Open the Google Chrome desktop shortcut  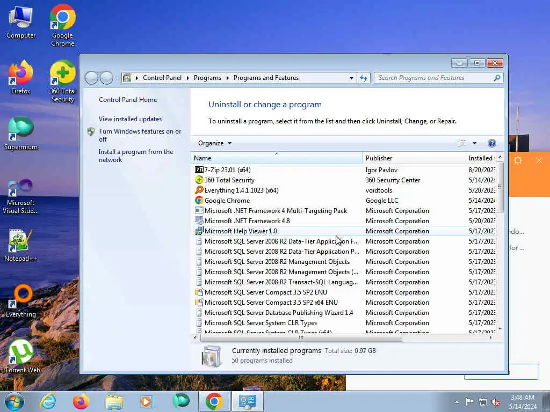(x=62, y=25)
